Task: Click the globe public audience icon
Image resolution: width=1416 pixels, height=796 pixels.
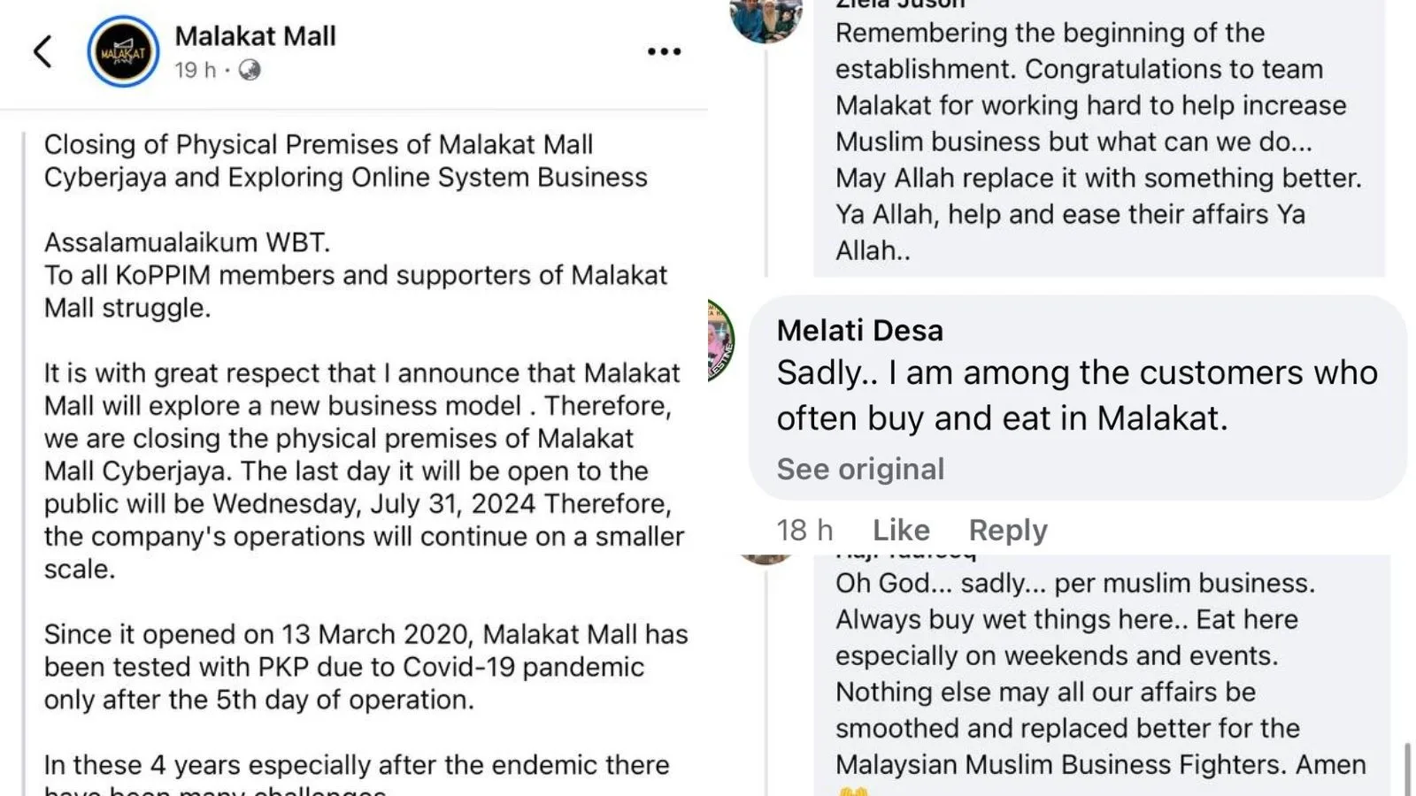Action: point(250,70)
